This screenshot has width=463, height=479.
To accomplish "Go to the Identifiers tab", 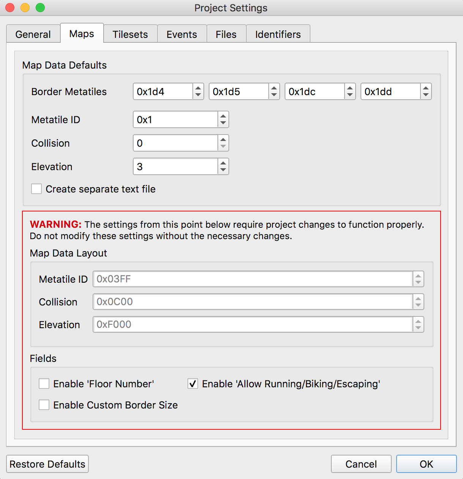I will click(278, 34).
